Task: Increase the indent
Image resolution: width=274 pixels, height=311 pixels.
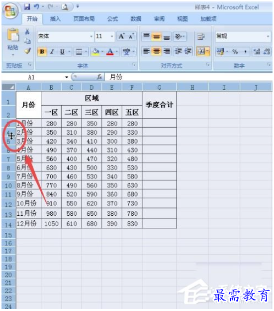Action: point(188,51)
